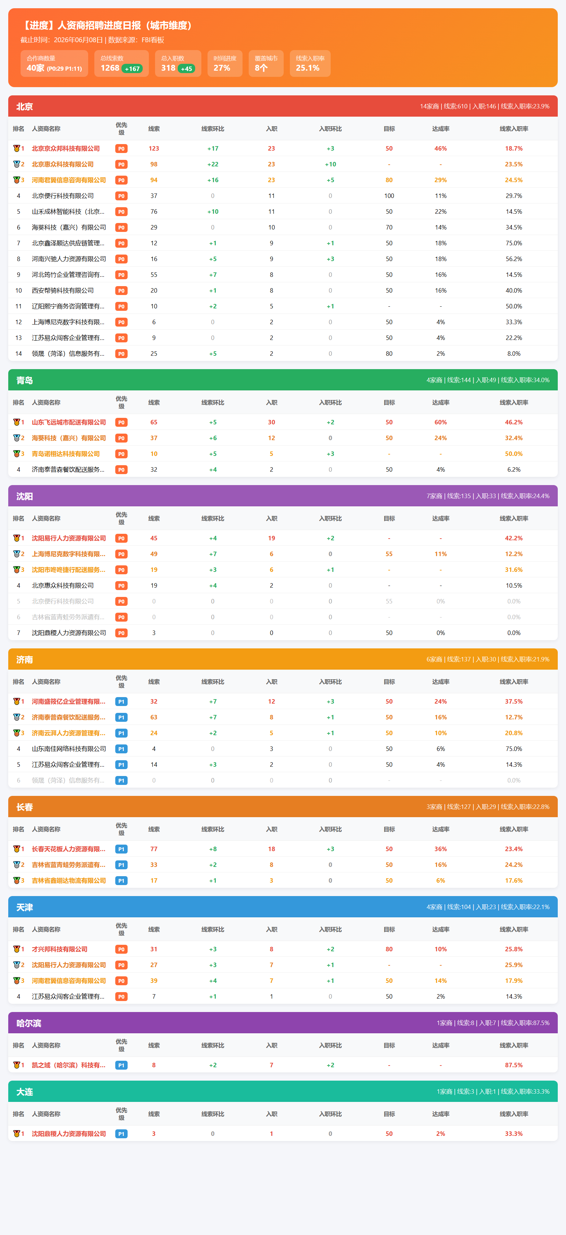Click P0 badge in 西安帮骑科技有限公司 row
Screen dimensions: 566x1235
point(121,291)
